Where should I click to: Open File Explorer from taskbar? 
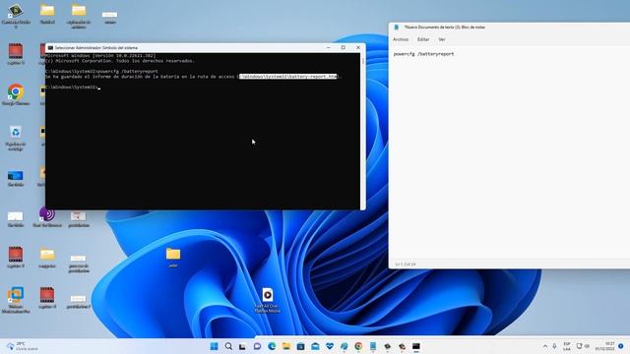286,346
